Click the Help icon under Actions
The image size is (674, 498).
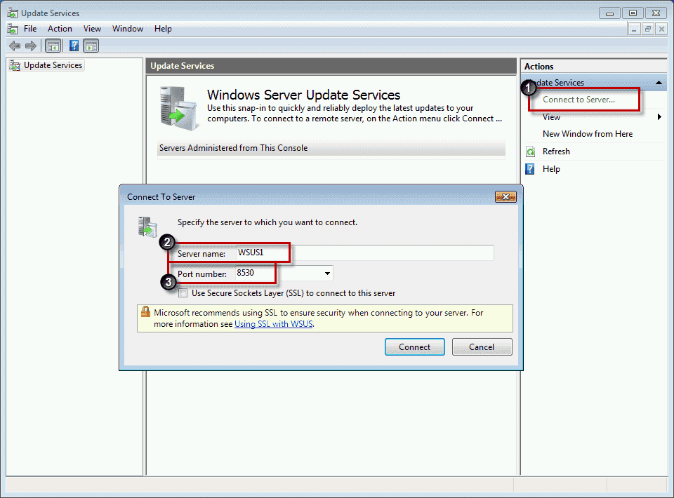[x=529, y=168]
